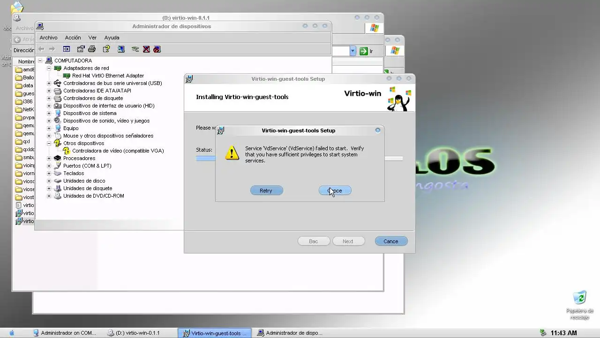
Task: Click the sound devices speaker icon
Action: click(58, 121)
